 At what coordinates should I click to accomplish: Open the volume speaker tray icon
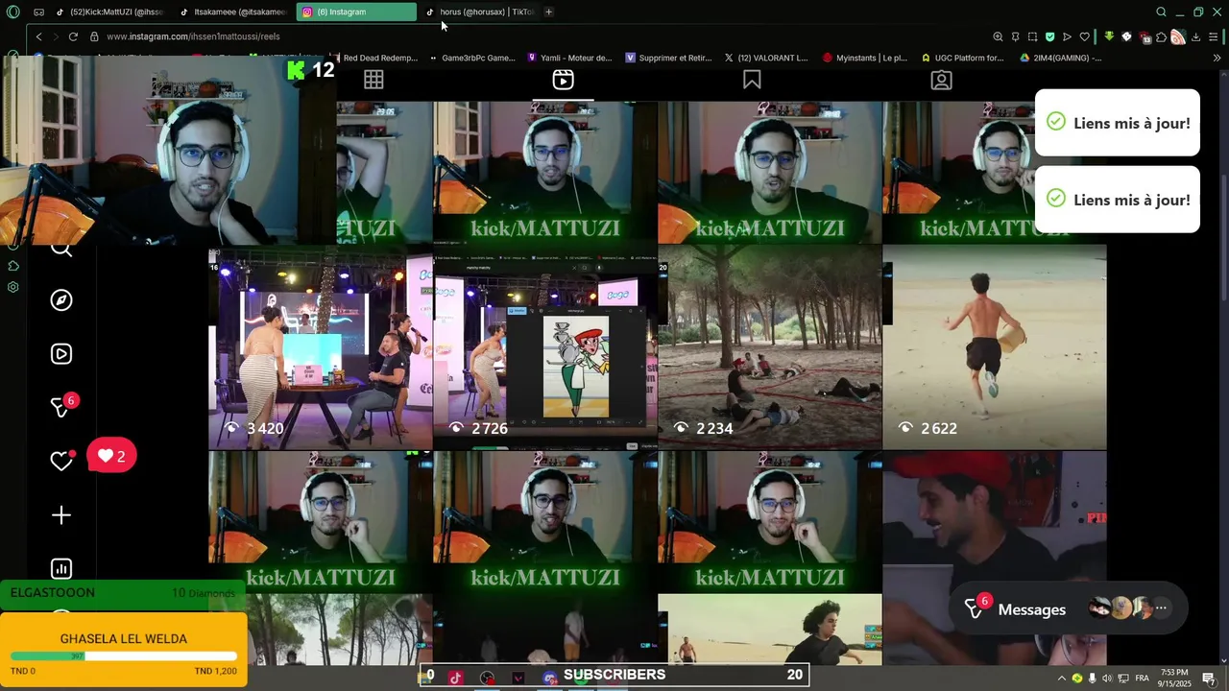[x=1107, y=678]
